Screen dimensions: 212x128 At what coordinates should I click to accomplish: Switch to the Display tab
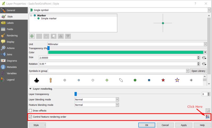pos(14,42)
